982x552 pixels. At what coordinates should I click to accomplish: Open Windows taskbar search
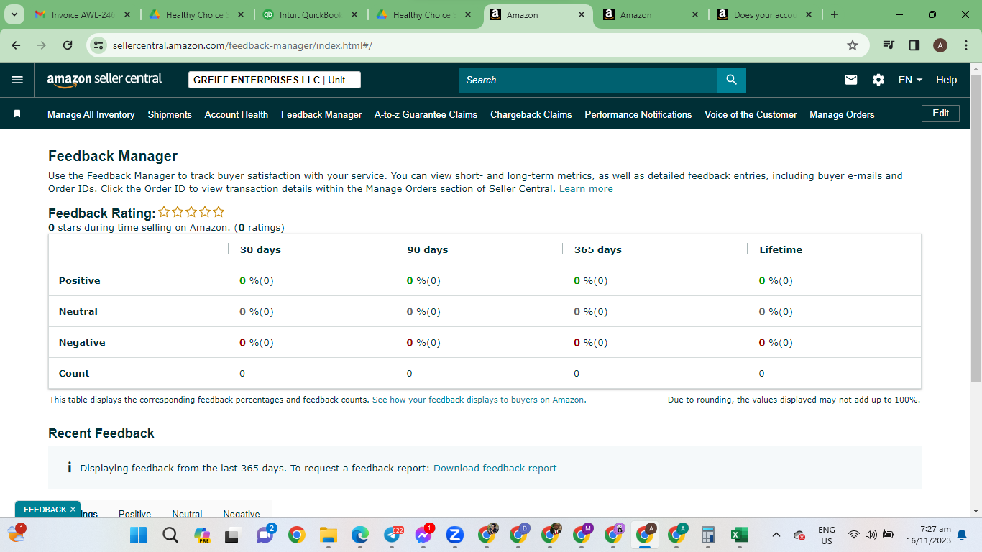point(170,535)
